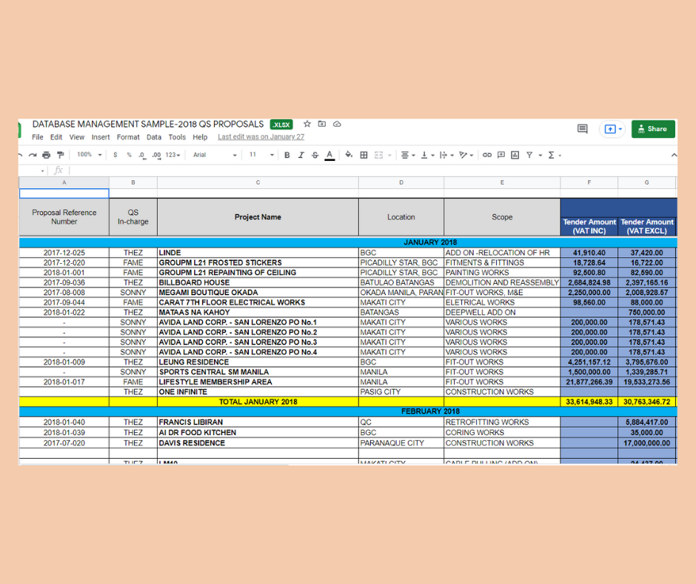Click the '2017-12-025' reference cell
Screen dimensions: 696x584
point(64,253)
